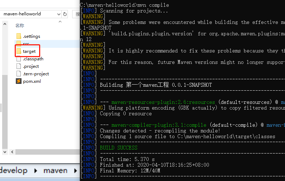Click the 'Total time: 5.370 s' line
This screenshot has height=181, width=285.
point(127,159)
